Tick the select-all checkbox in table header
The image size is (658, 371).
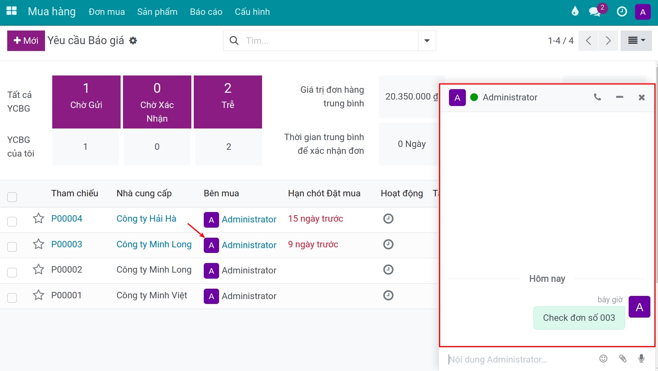[12, 197]
